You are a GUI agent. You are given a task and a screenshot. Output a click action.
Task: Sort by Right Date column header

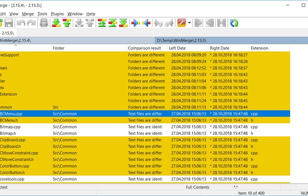(x=228, y=48)
